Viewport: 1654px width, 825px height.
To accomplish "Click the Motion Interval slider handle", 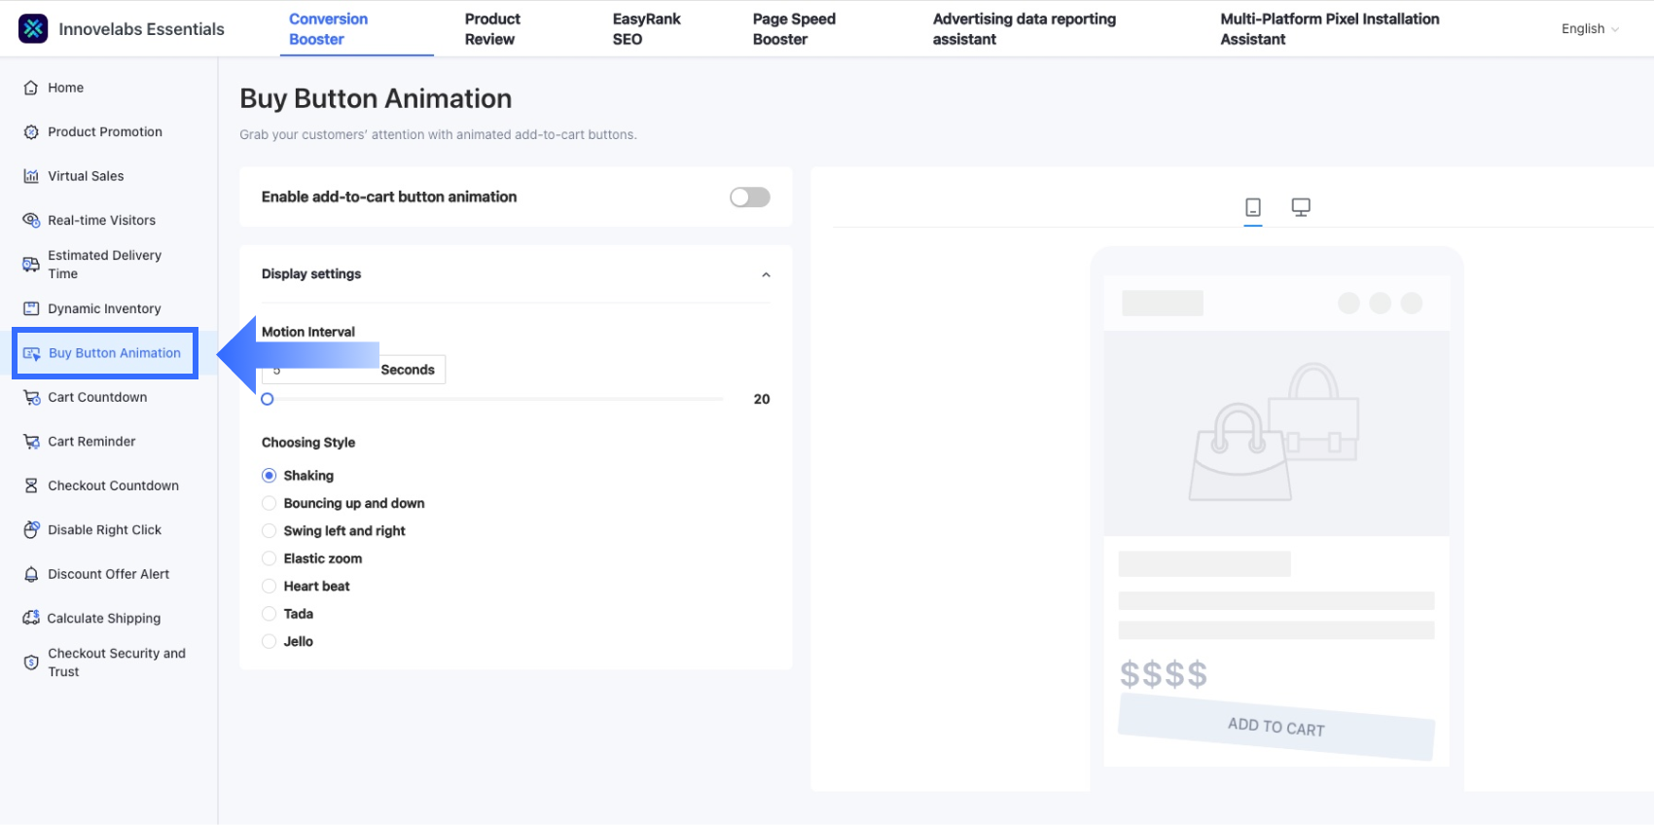I will click(268, 399).
